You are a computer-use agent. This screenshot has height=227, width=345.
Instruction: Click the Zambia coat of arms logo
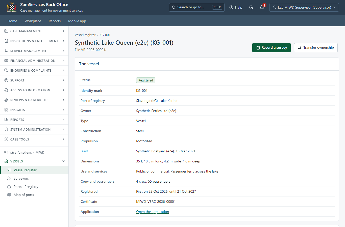[12, 7]
